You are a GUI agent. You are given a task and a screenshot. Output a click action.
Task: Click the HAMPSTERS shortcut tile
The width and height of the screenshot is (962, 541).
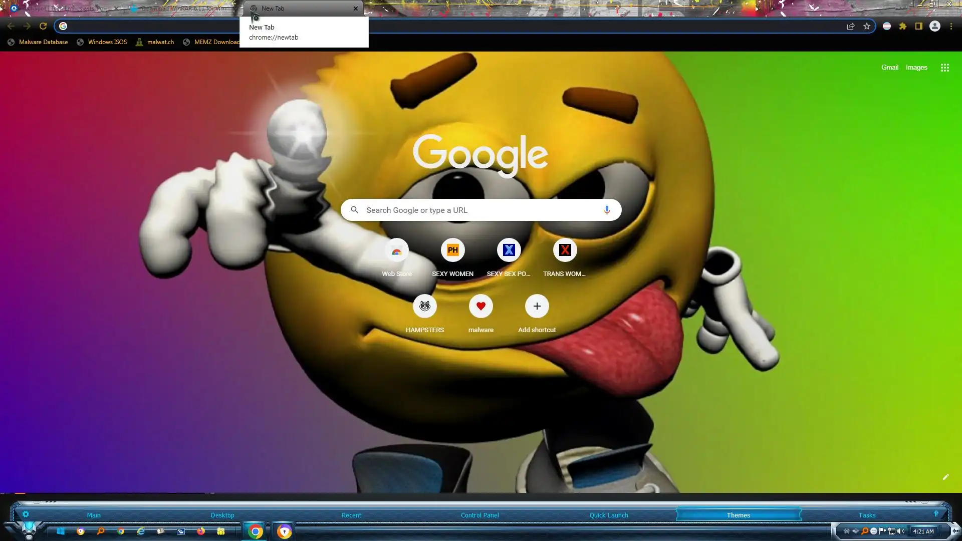[x=424, y=306]
